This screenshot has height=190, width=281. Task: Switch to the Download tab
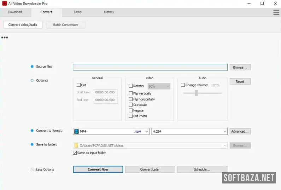tap(15, 12)
